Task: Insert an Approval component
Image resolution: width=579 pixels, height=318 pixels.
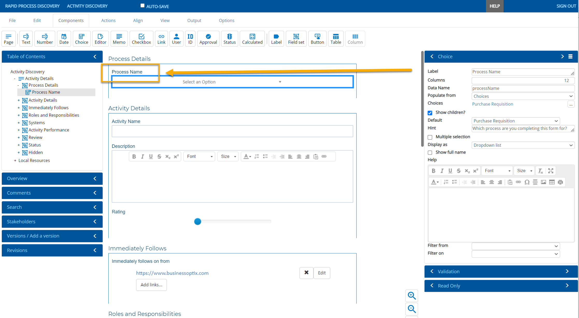Action: [208, 39]
